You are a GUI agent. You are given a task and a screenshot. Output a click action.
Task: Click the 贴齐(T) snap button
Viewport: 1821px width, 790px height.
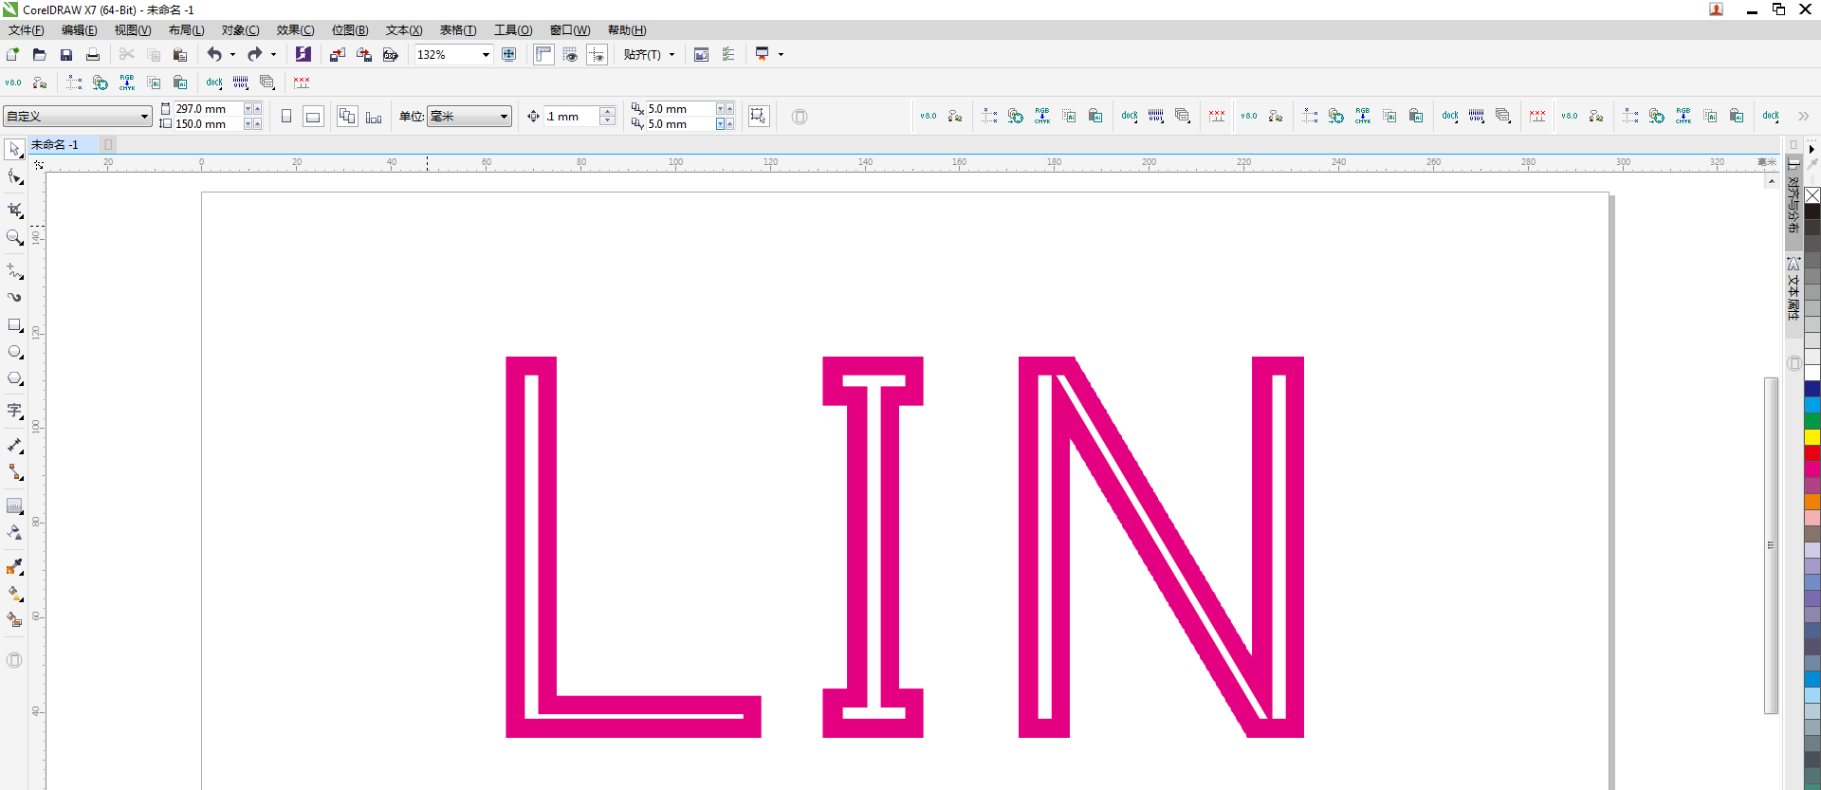tap(642, 55)
